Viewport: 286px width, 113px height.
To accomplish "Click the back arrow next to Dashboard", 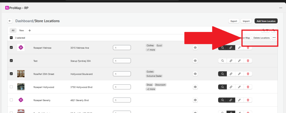I will click(x=10, y=21).
